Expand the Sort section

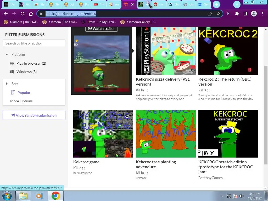pos(12,84)
